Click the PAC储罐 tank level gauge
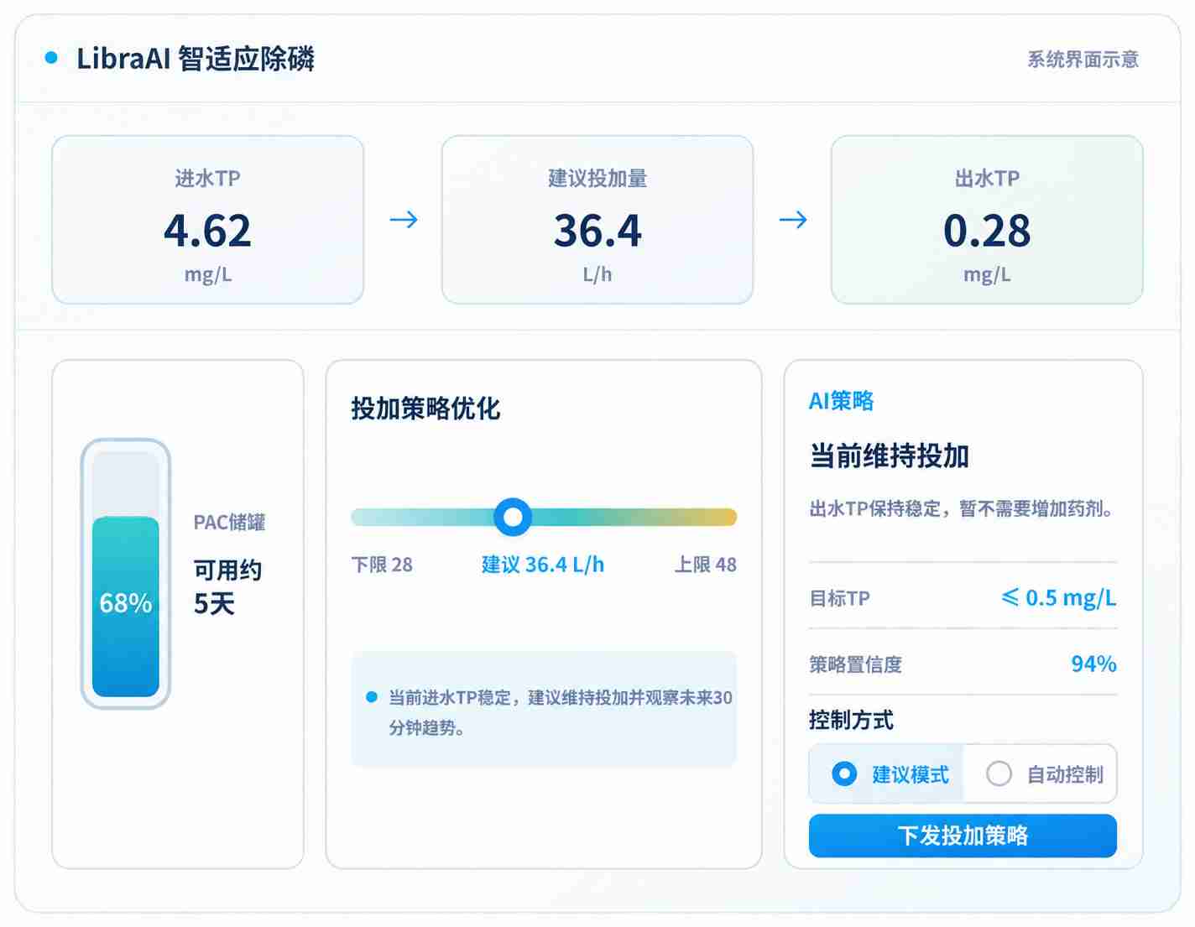 click(126, 574)
